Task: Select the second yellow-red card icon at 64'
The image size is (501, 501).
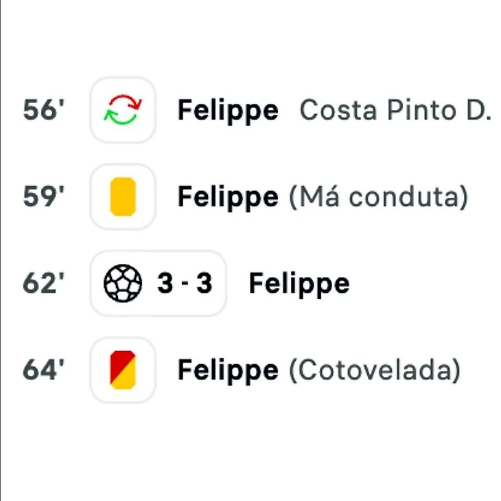Action: point(123,370)
